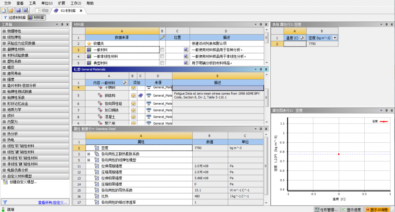Click the 显示进度 status bar button
The image size is (395, 212).
(352, 209)
